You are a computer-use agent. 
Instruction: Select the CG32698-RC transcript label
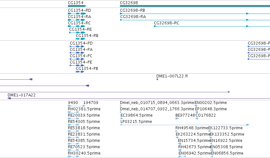167,23
